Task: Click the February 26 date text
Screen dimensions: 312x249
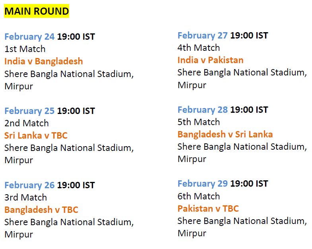Action: pyautogui.click(x=29, y=185)
